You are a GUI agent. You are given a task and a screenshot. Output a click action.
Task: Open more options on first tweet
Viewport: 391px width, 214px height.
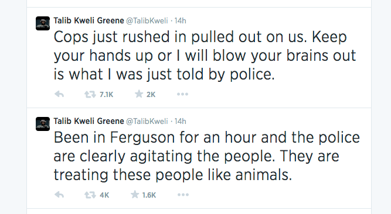click(182, 94)
